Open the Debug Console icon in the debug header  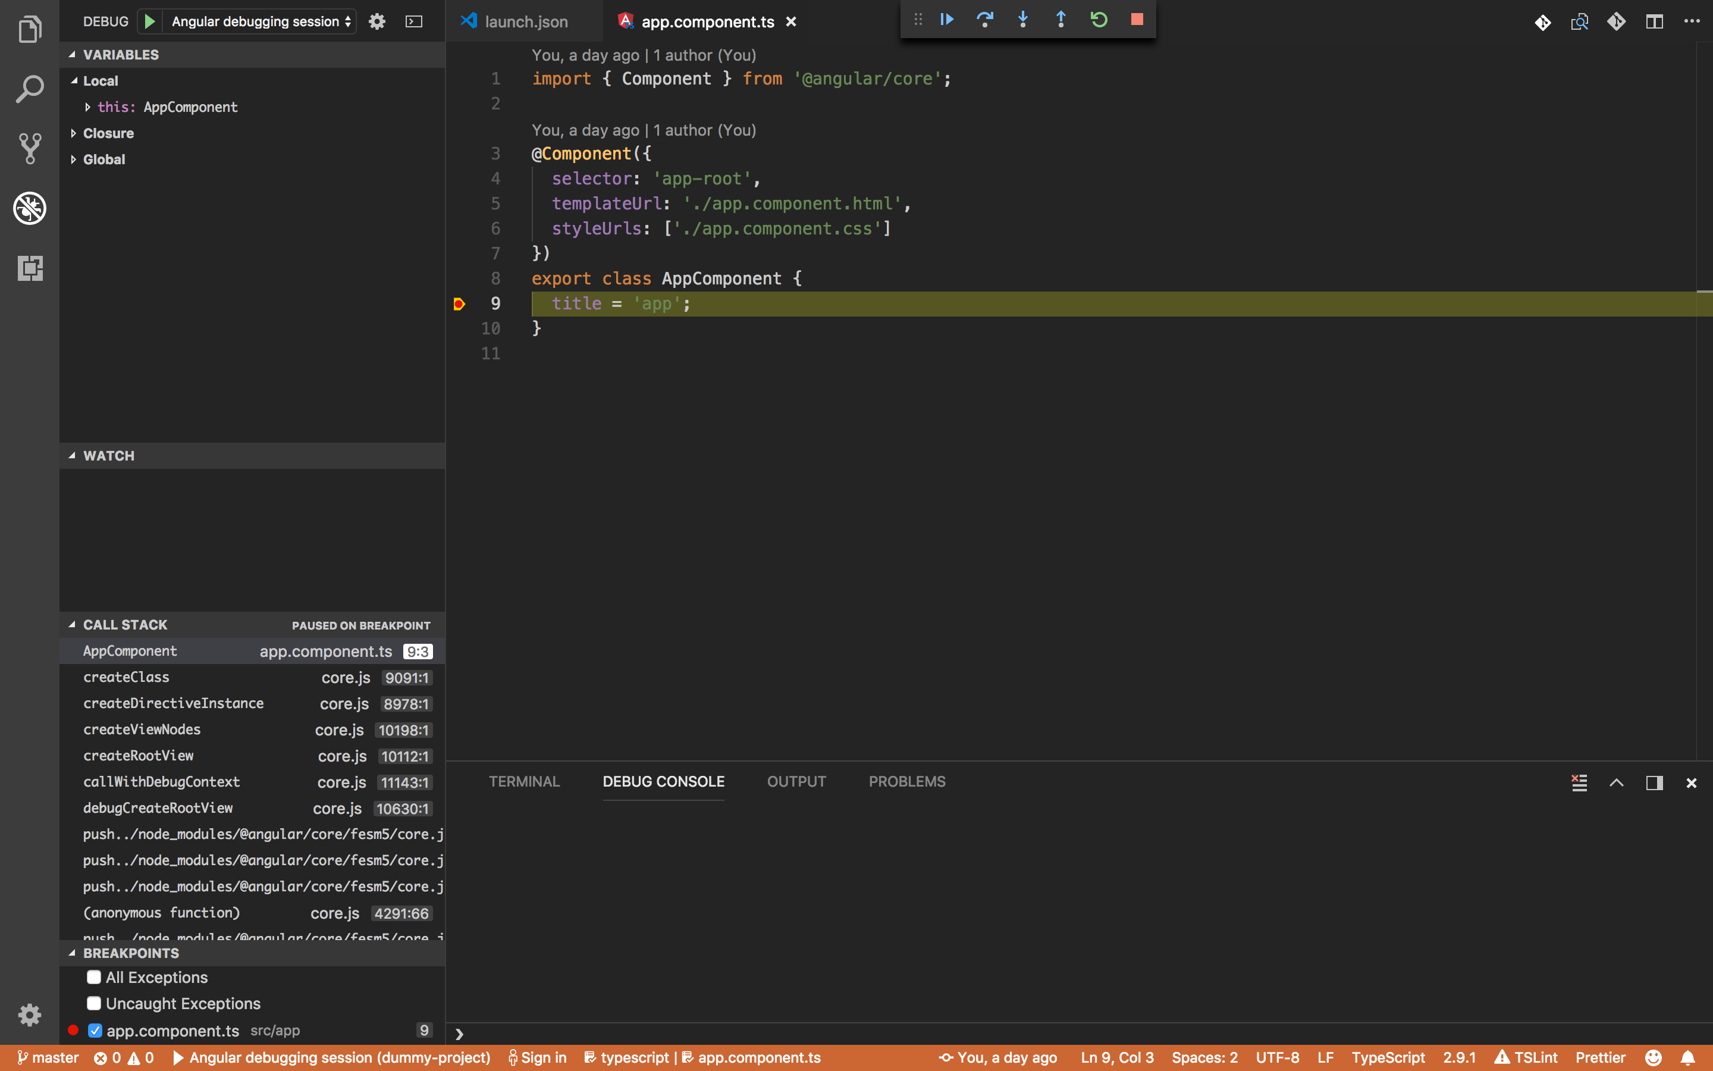tap(414, 21)
